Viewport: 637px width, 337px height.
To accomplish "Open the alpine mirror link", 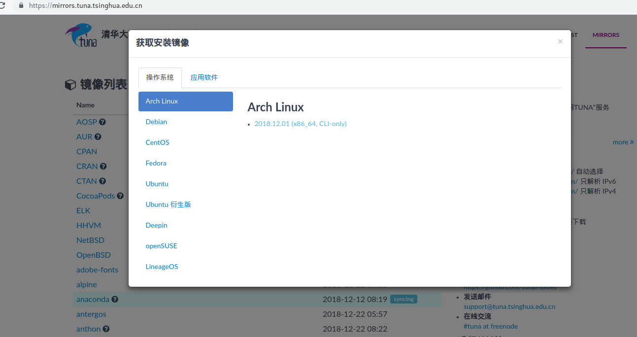I will 87,284.
